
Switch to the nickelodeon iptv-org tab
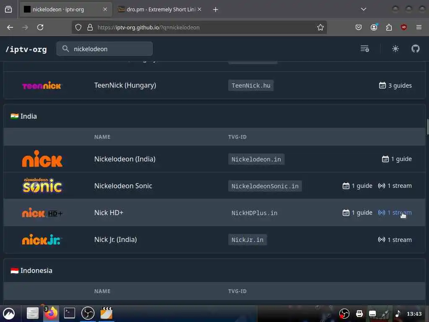[x=65, y=9]
